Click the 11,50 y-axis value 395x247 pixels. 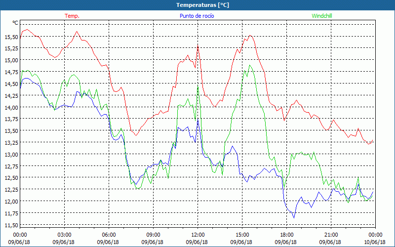coord(11,225)
